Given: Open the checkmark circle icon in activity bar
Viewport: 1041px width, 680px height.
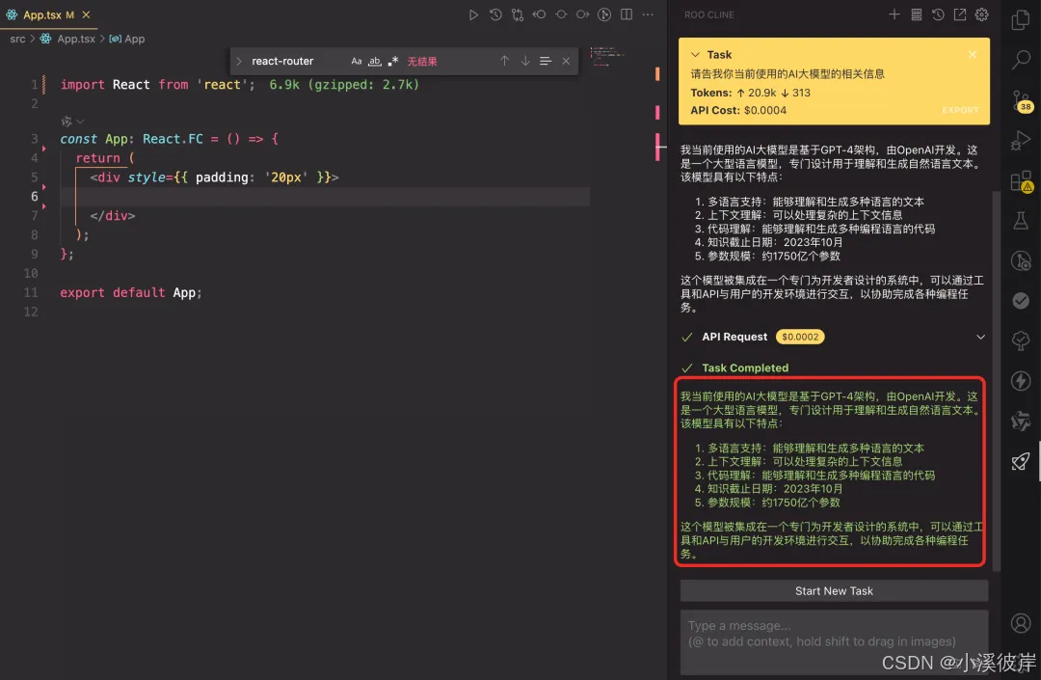Looking at the screenshot, I should tap(1021, 301).
